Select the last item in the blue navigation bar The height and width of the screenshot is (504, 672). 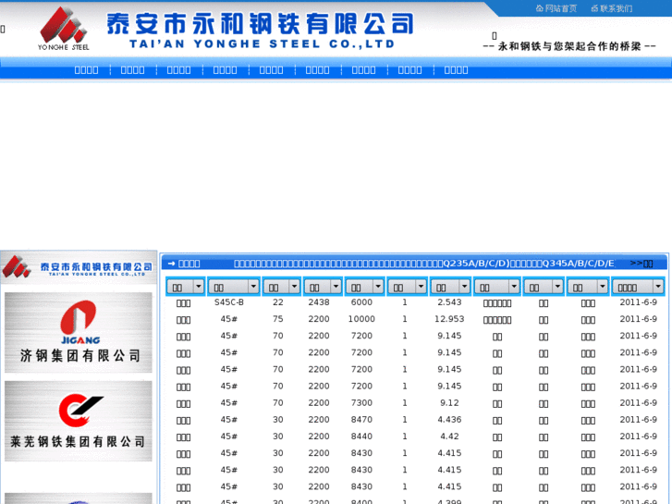tap(456, 70)
